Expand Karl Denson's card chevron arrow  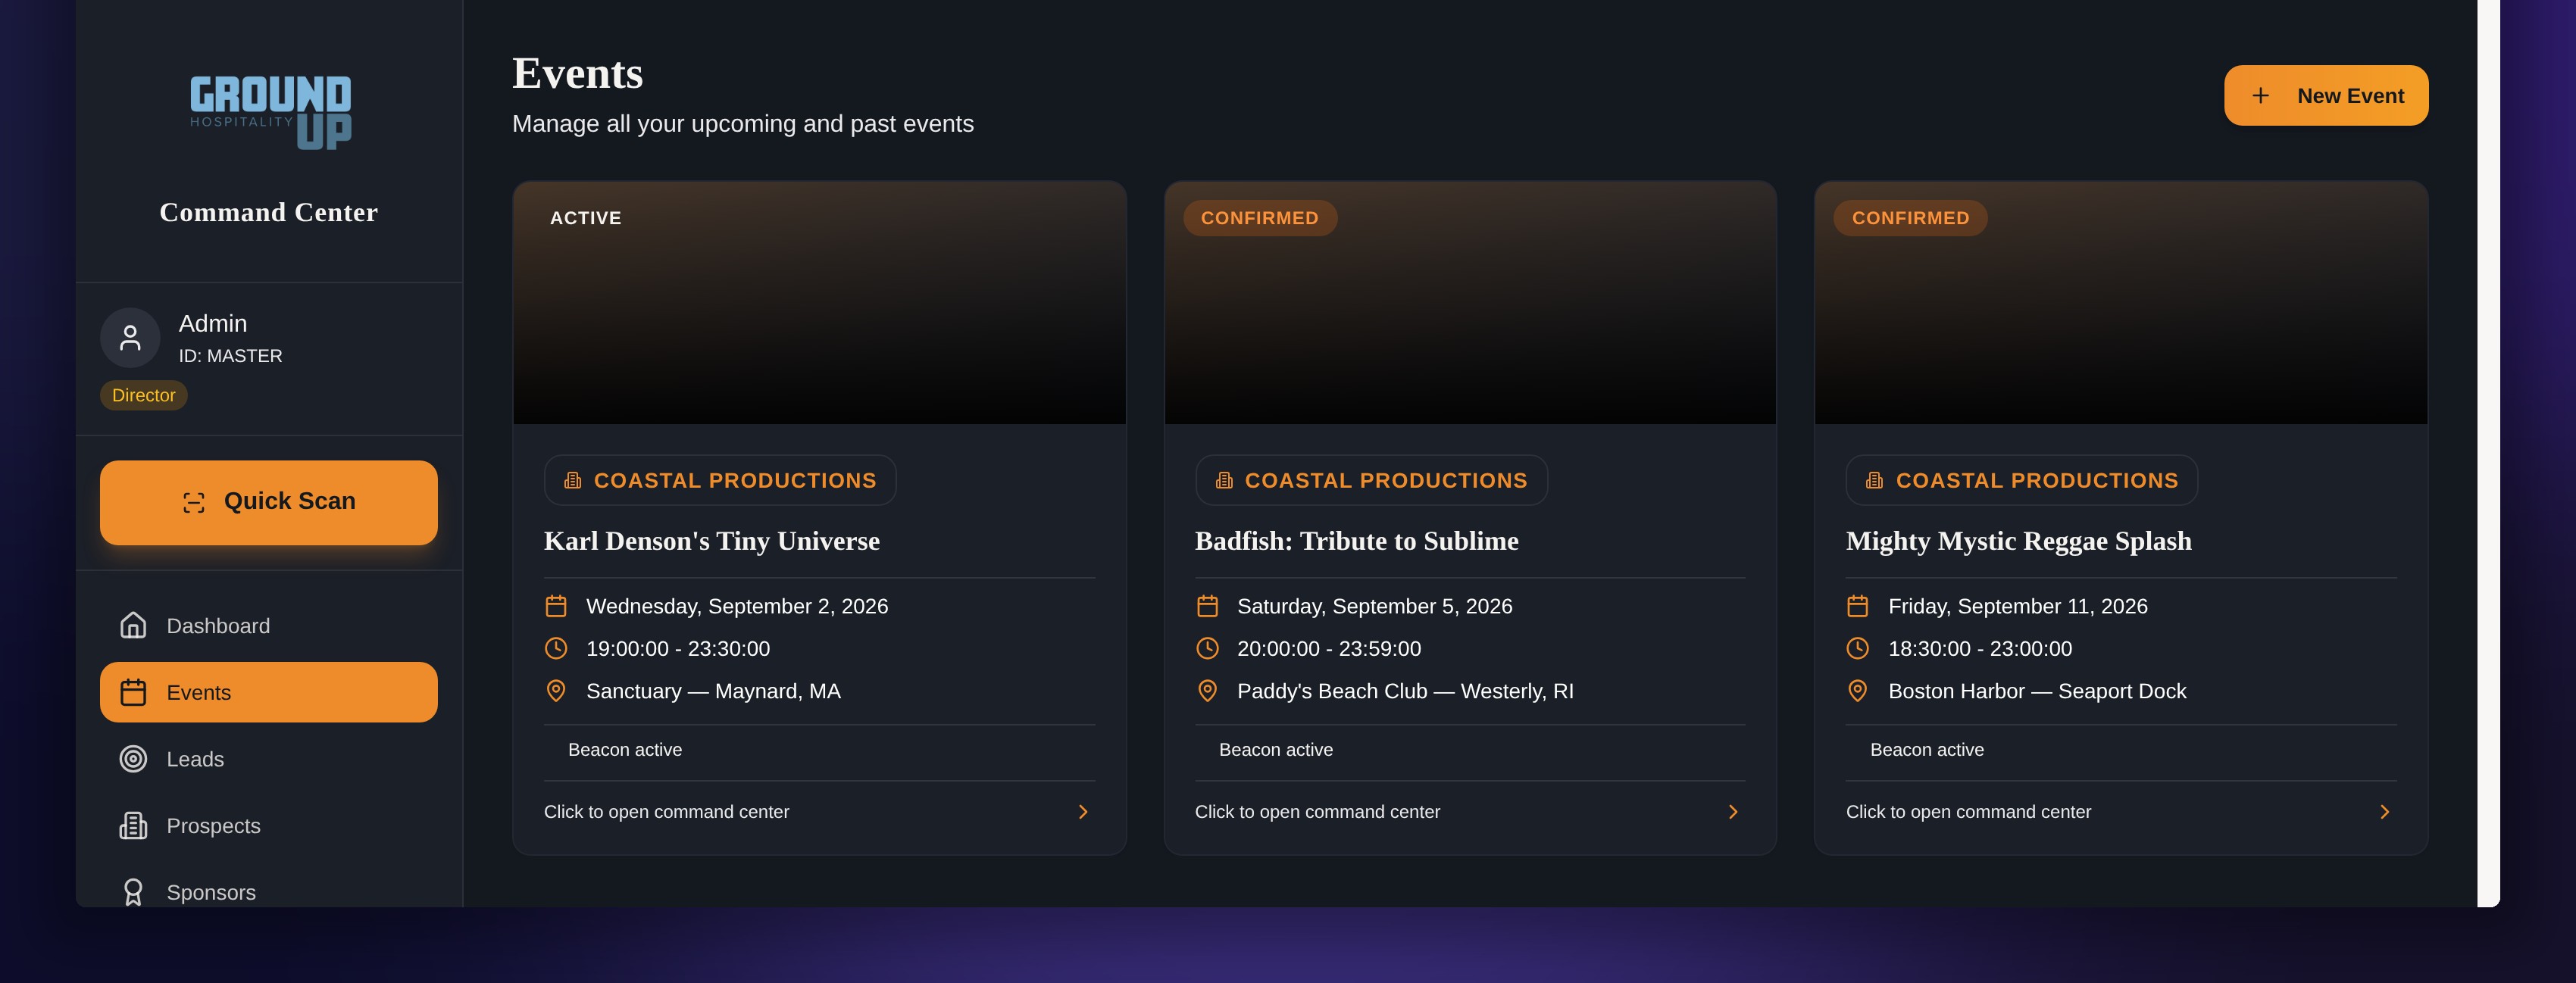coord(1083,812)
